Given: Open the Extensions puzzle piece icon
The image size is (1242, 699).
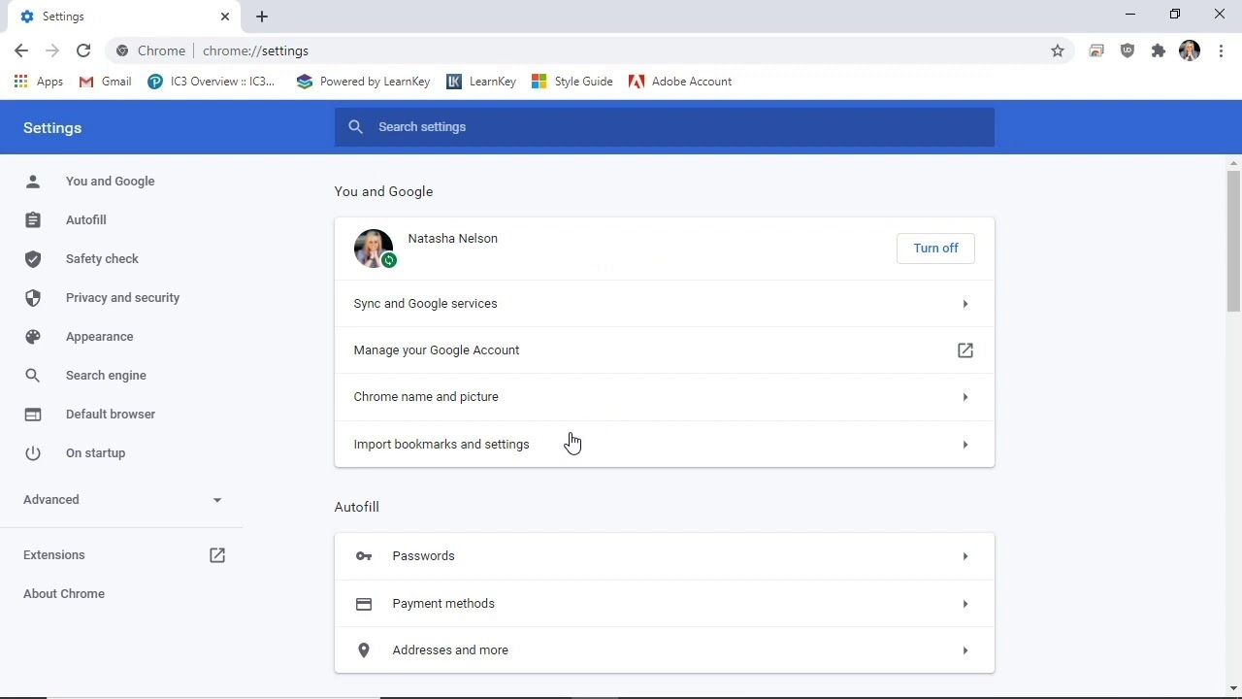Looking at the screenshot, I should [x=1159, y=50].
